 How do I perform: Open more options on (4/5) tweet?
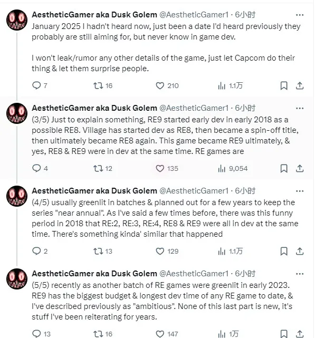[x=299, y=191]
